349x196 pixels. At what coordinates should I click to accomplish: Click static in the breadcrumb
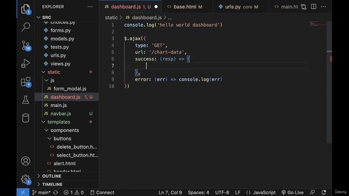pyautogui.click(x=111, y=17)
